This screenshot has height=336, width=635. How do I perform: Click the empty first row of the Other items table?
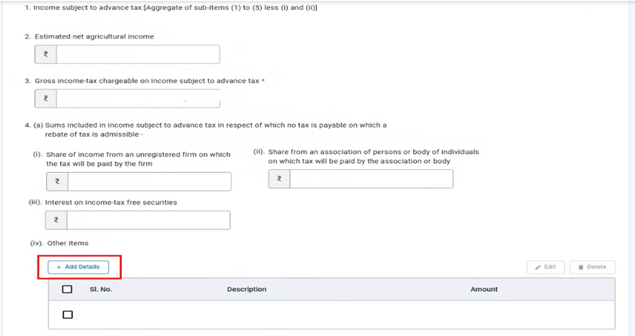pyautogui.click(x=331, y=315)
